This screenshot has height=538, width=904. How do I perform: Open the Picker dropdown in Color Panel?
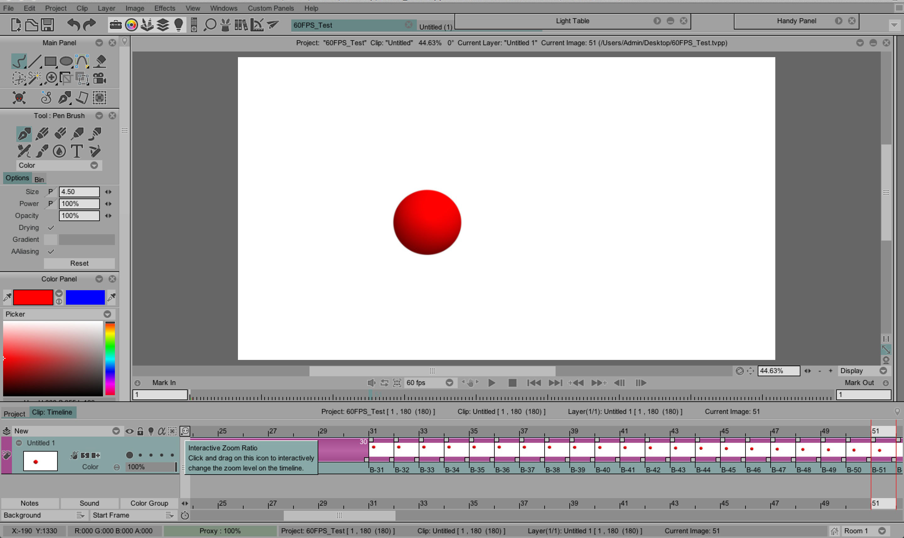coord(59,314)
